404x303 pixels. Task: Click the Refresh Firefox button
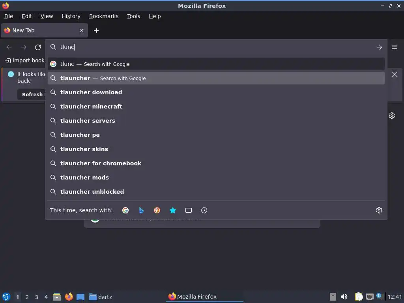tap(32, 94)
